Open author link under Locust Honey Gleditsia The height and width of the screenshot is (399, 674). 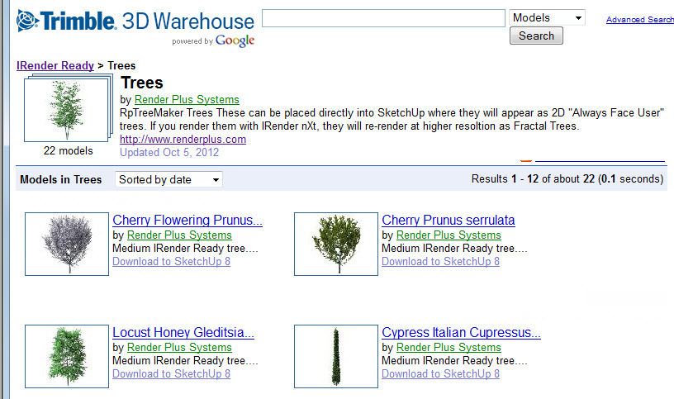coord(179,347)
